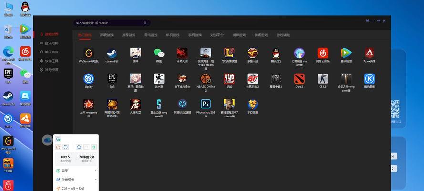Click the home icon in popup
424x191 pixels.
(79, 147)
